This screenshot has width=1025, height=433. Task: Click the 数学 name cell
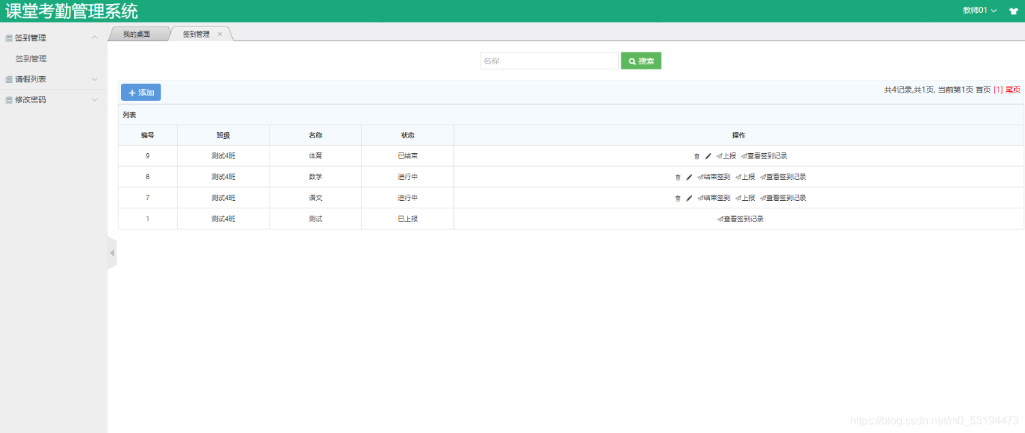pos(315,177)
